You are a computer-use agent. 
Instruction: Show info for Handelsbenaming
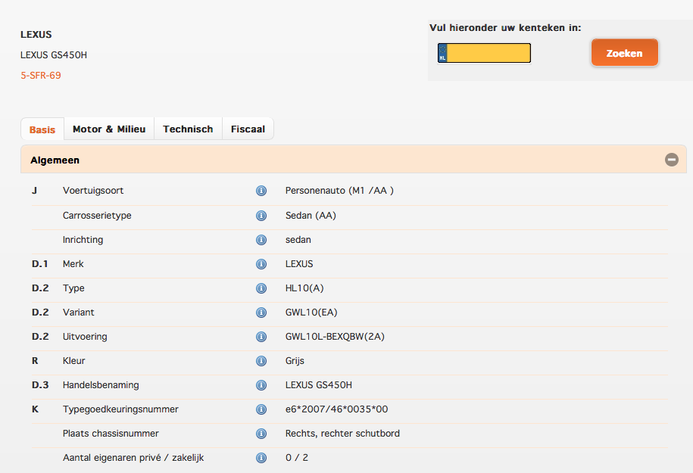click(261, 385)
